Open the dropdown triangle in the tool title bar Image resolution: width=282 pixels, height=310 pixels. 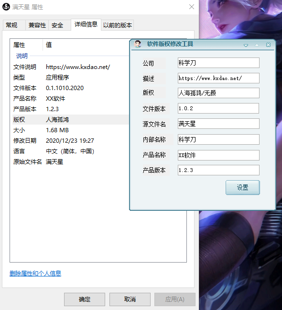(246, 46)
